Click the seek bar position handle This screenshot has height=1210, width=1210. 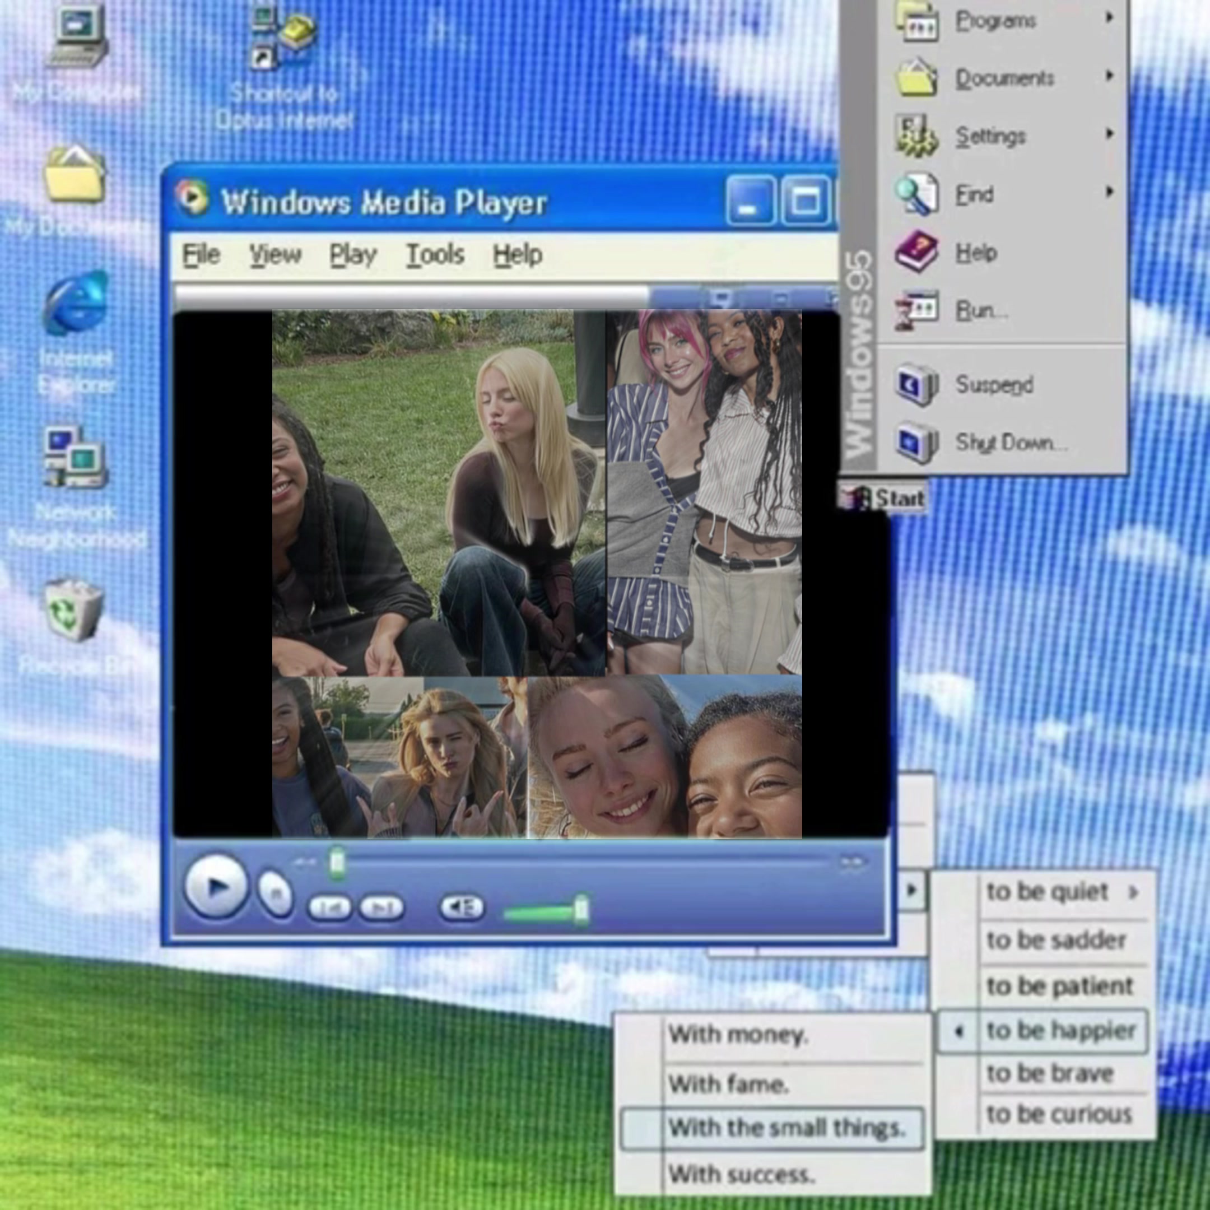[338, 863]
